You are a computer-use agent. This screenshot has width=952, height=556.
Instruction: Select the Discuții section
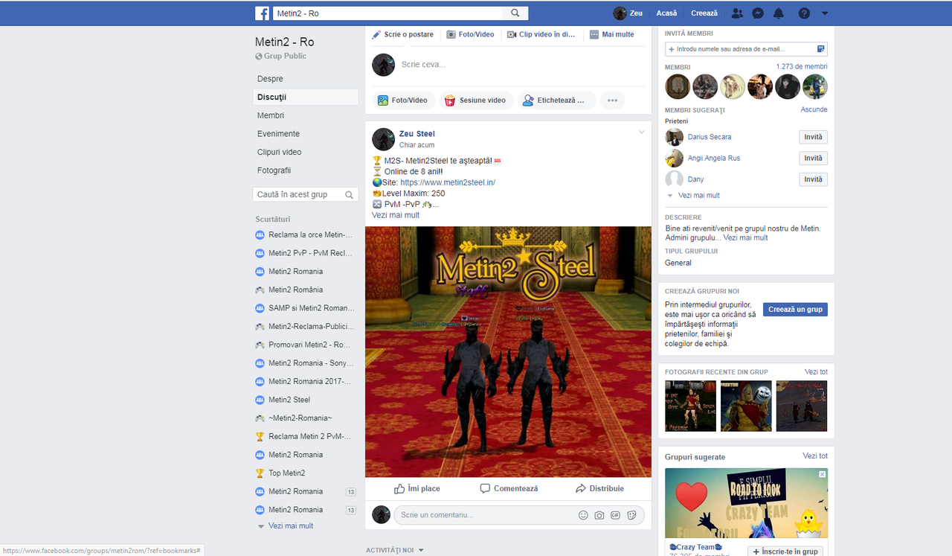(x=305, y=97)
